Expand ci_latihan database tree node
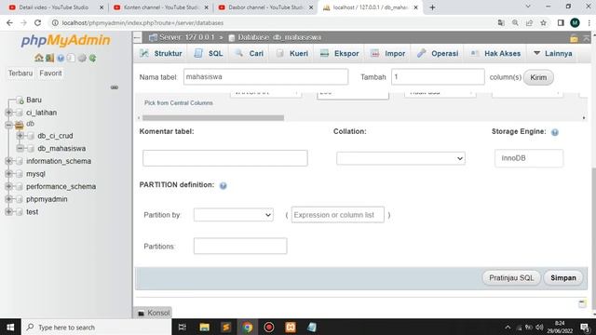Image resolution: width=596 pixels, height=335 pixels. tap(8, 113)
